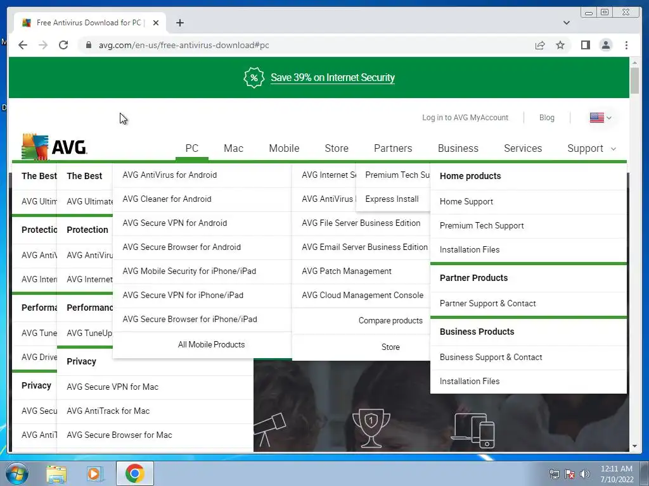Click the AVG logo
Image resolution: width=649 pixels, height=486 pixels.
pos(55,147)
